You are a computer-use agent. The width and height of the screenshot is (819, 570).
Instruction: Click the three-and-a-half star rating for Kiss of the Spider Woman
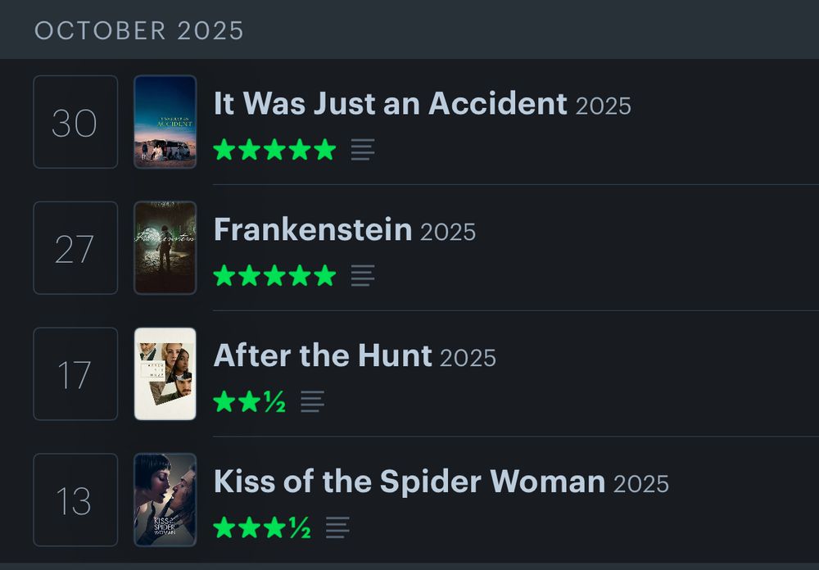click(263, 527)
